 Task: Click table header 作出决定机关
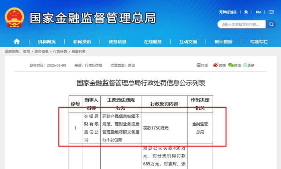point(200,104)
